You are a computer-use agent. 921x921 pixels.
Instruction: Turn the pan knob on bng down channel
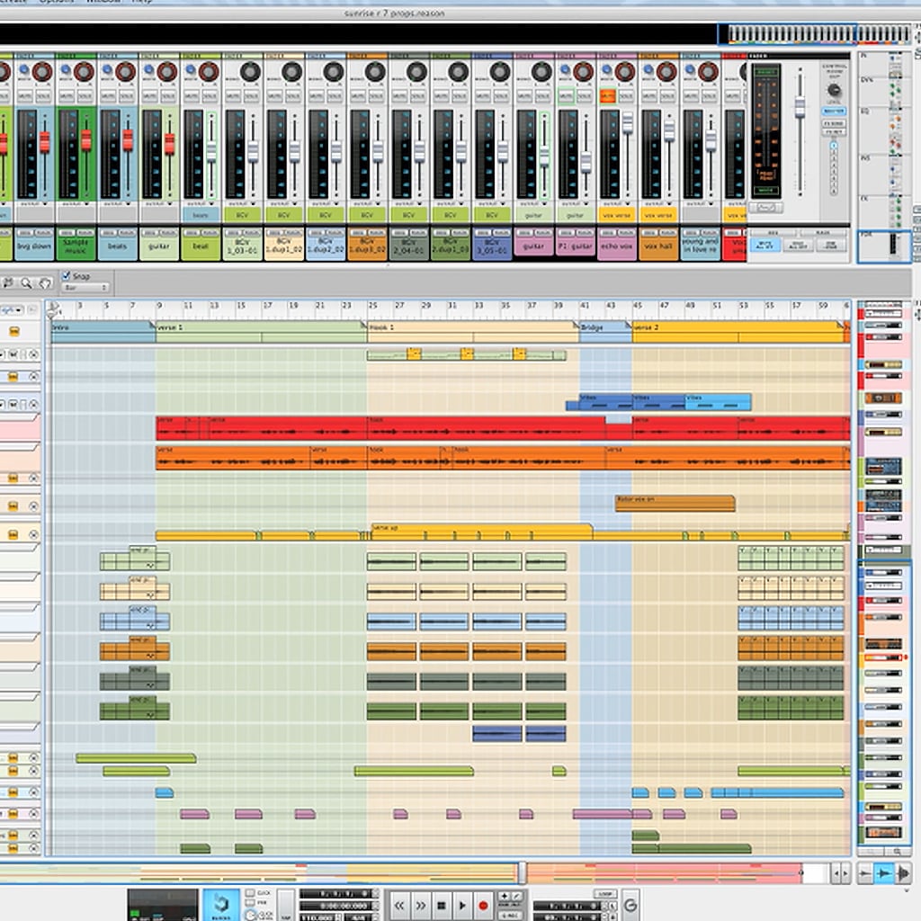pos(41,72)
